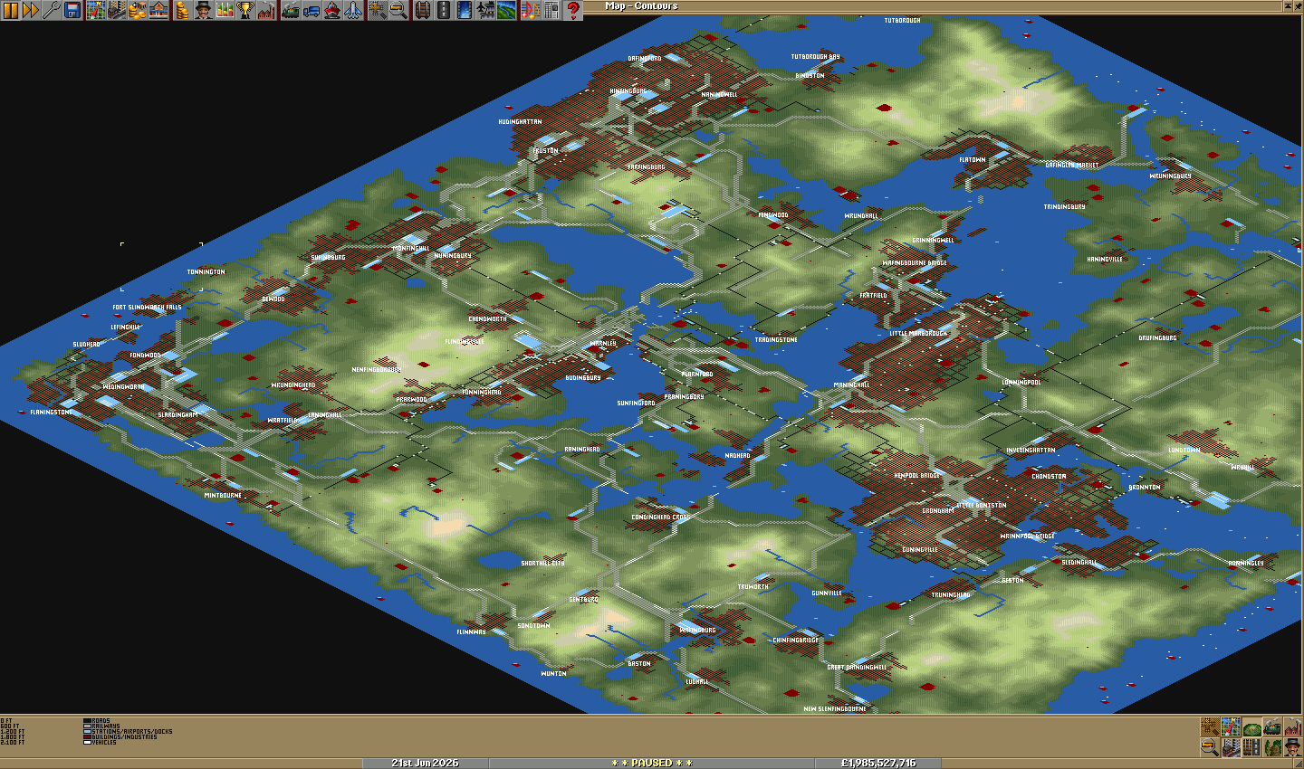The height and width of the screenshot is (769, 1304).
Task: Select contour map mode
Action: [1251, 727]
